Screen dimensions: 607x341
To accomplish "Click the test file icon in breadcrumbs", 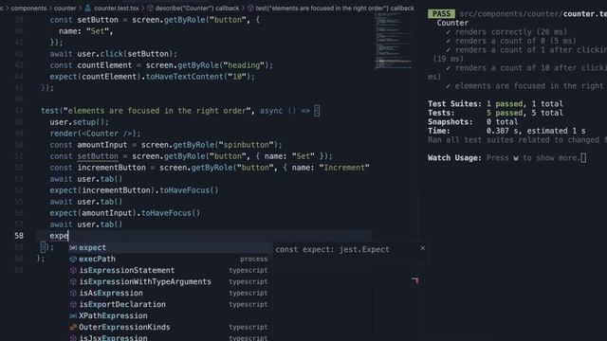I will click(x=88, y=9).
